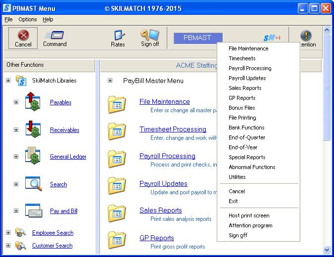Image resolution: width=334 pixels, height=257 pixels.
Task: Click the Customer Search folder icon
Action: [20, 245]
